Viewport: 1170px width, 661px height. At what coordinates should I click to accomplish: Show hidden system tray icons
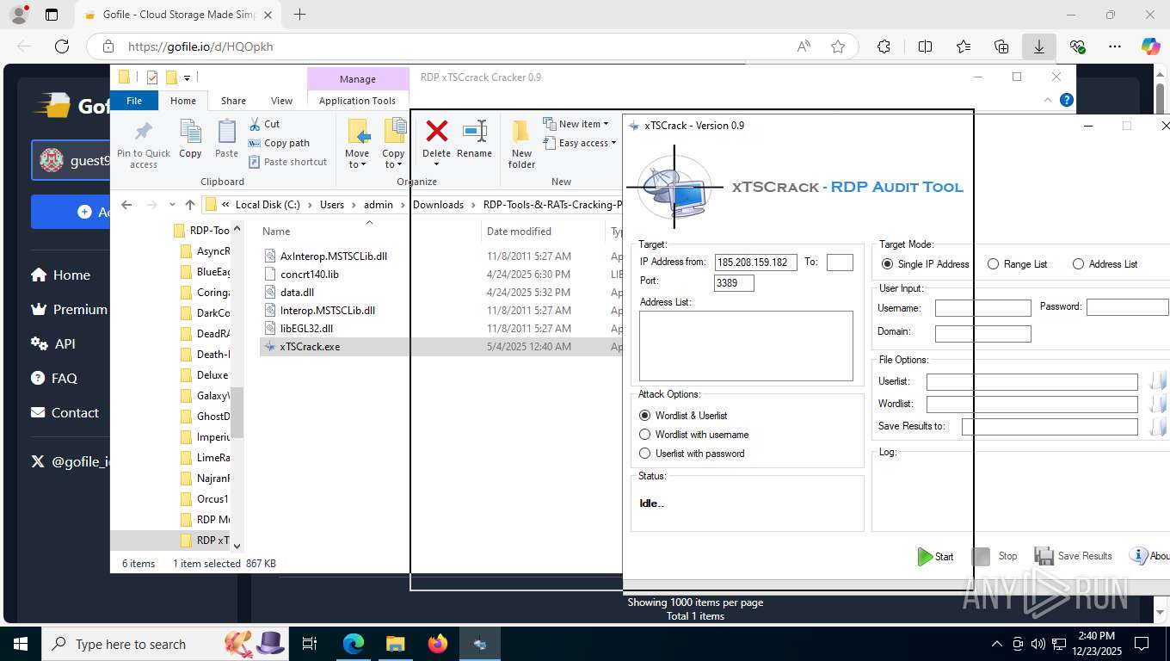point(997,644)
